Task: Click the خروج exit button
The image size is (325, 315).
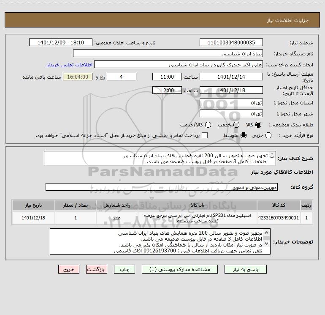Action: pyautogui.click(x=69, y=269)
